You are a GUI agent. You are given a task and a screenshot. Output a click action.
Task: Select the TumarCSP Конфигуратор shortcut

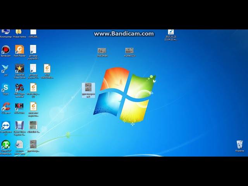pyautogui.click(x=6, y=147)
